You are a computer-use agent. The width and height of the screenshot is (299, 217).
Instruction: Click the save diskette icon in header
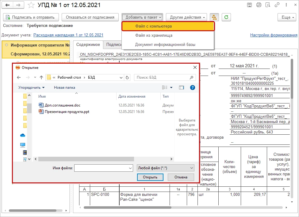[249, 5]
